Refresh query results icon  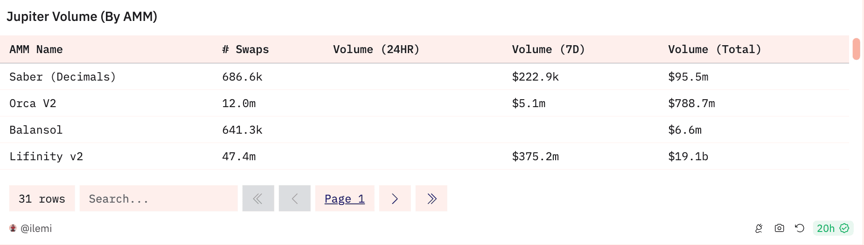[800, 228]
